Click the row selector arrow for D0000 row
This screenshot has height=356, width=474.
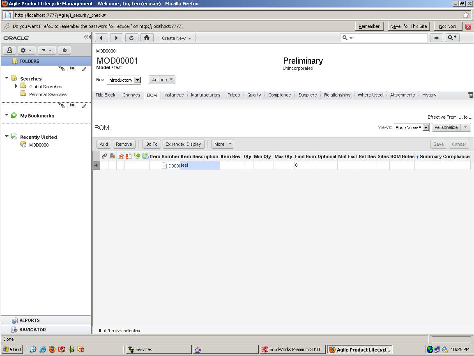[x=96, y=165]
